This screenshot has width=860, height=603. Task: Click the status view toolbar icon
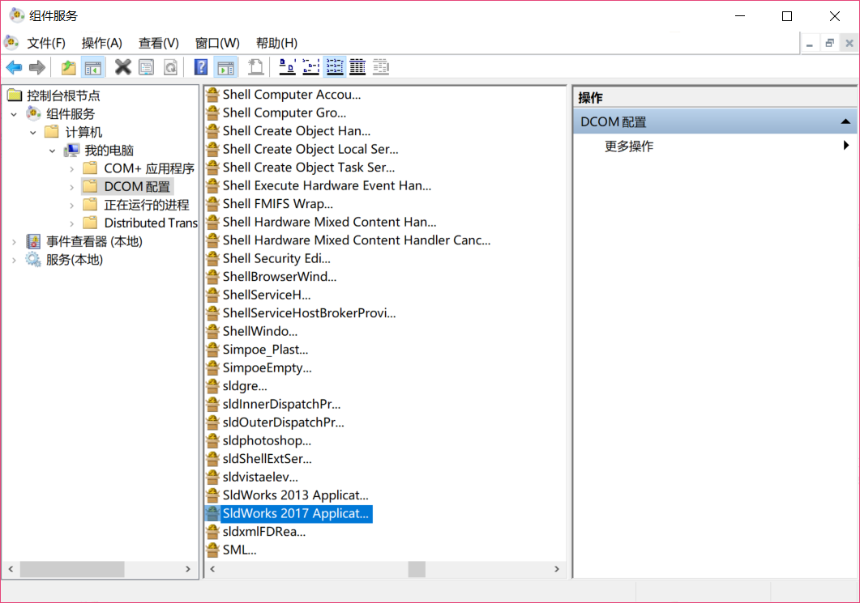pyautogui.click(x=381, y=67)
